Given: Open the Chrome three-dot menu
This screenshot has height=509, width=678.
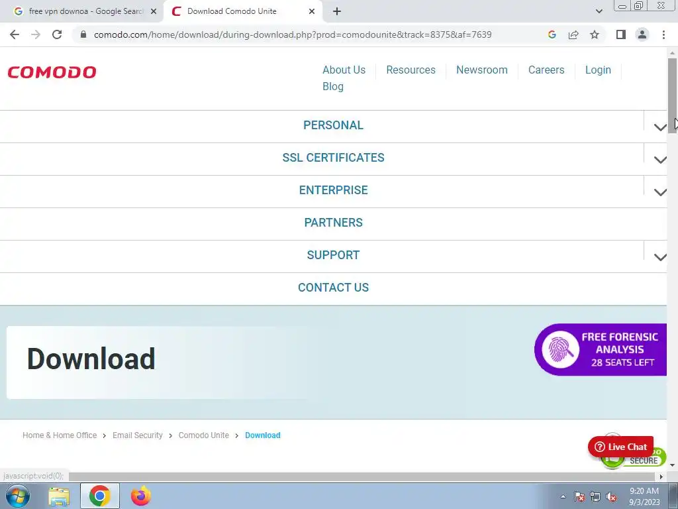Looking at the screenshot, I should point(663,34).
